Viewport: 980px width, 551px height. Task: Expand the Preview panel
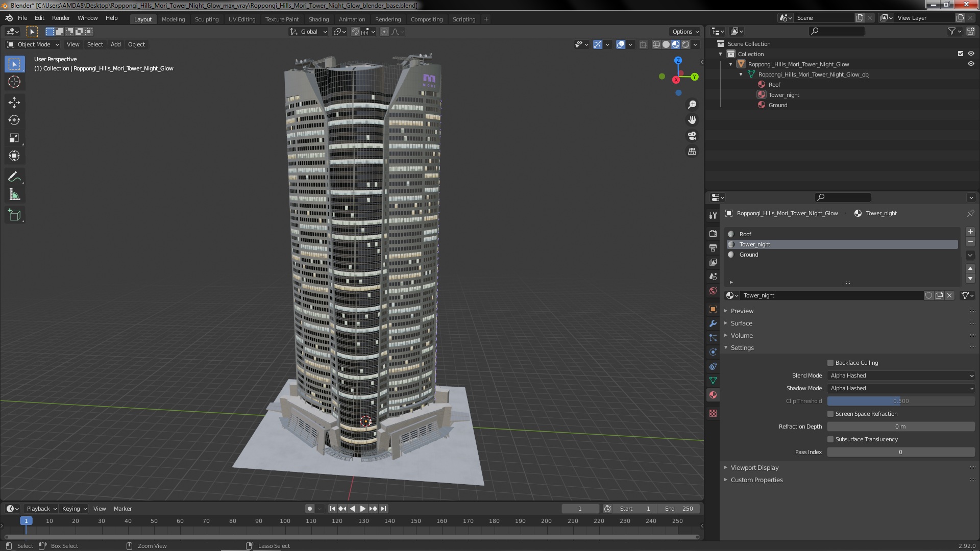pos(742,311)
